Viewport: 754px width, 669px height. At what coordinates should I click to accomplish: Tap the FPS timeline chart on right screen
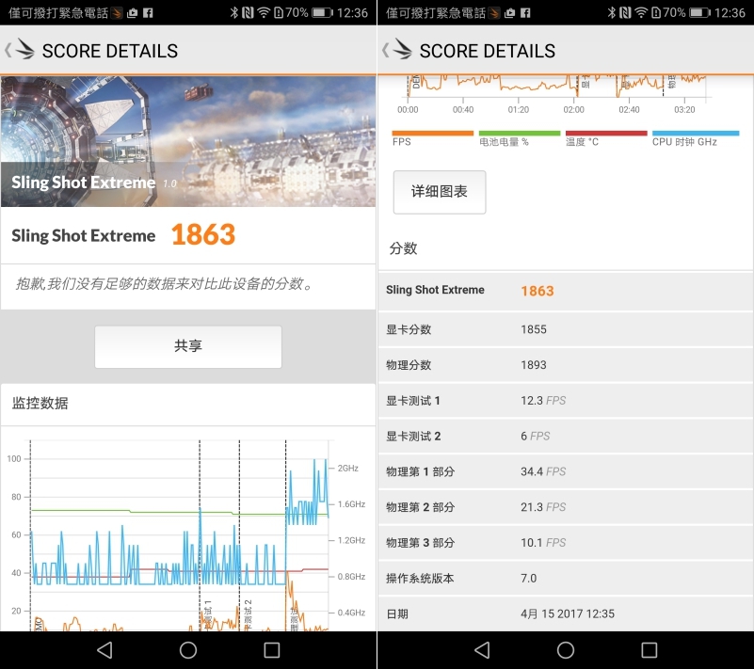(x=558, y=94)
